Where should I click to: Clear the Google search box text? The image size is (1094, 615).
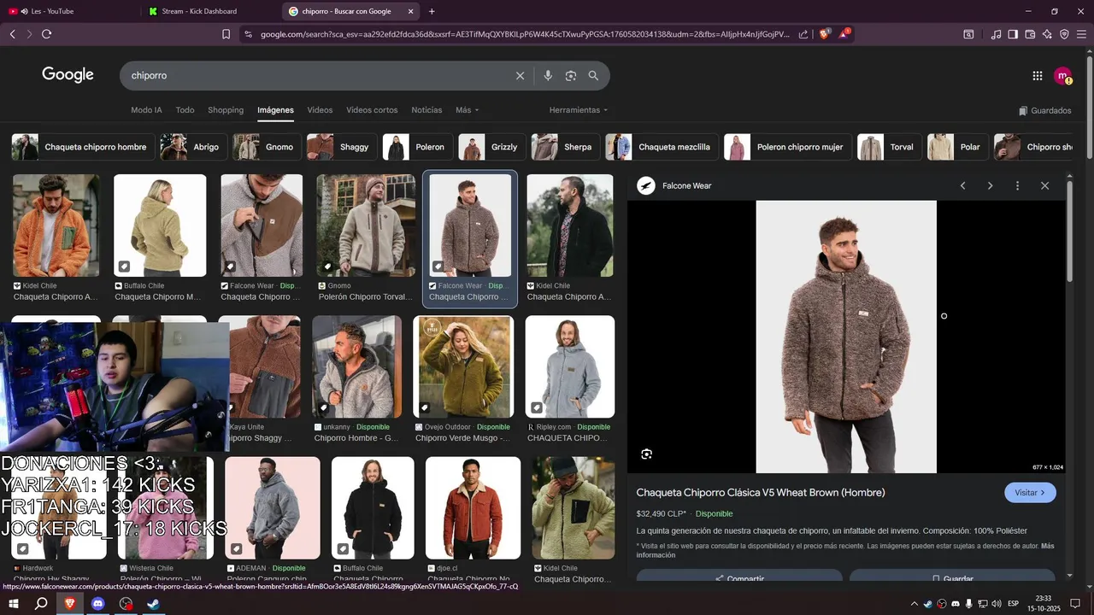pyautogui.click(x=520, y=76)
